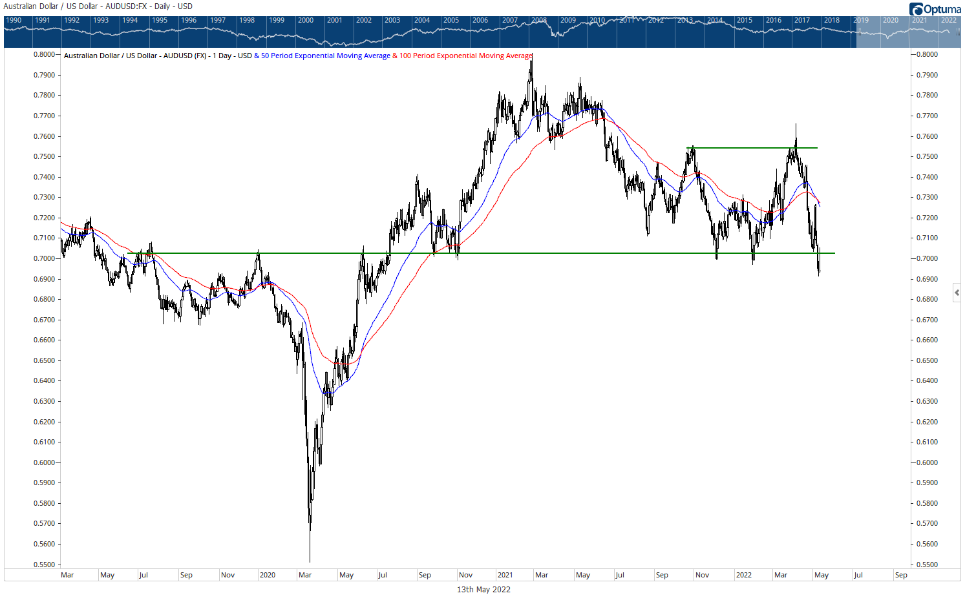The width and height of the screenshot is (965, 602).
Task: Click the Sep label at far right of date axis
Action: 901,575
